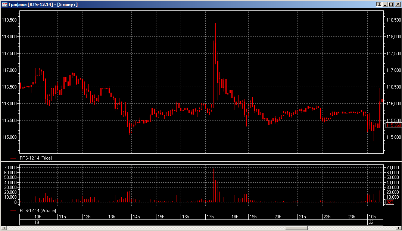The image size is (402, 231).
Task: Close the RTS-12.14 chart window
Action: pos(397,4)
